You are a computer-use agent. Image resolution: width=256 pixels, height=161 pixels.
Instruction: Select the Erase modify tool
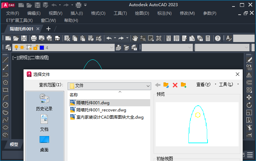point(249,60)
